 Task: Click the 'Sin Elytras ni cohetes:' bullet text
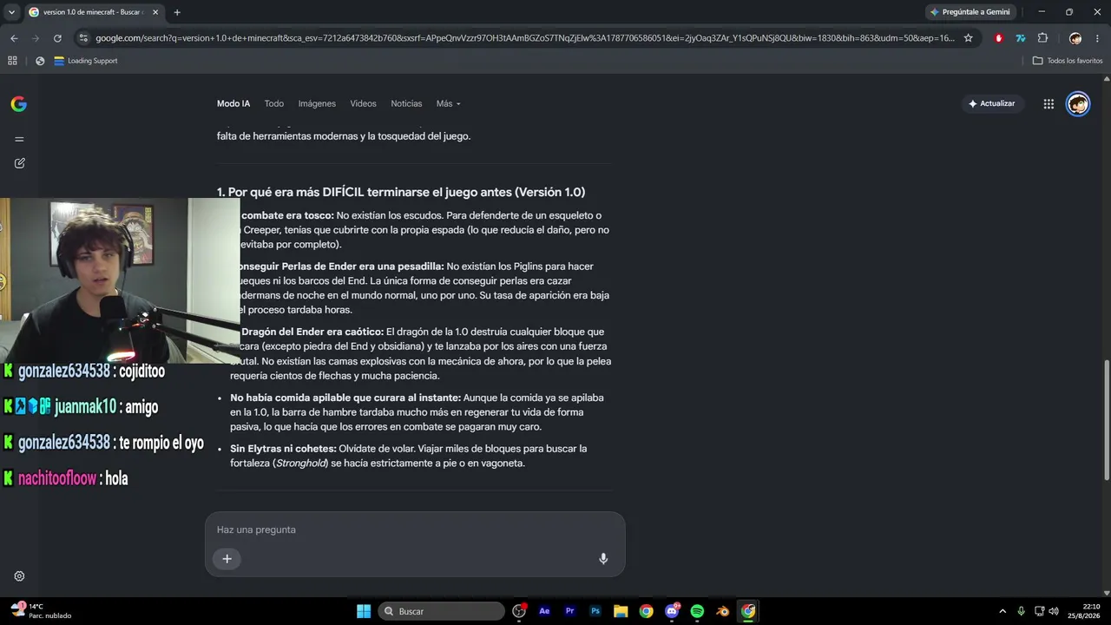[x=283, y=449]
